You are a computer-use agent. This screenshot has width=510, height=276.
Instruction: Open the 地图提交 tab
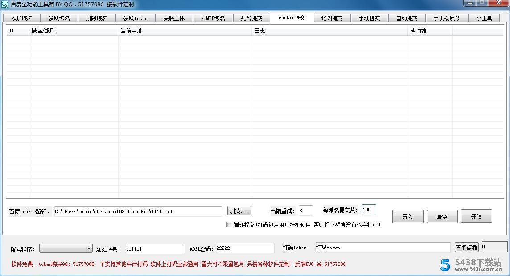331,18
